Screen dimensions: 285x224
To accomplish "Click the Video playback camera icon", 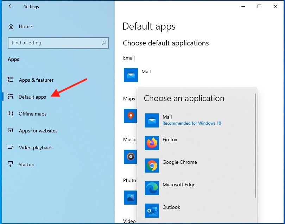I will coord(11,147).
